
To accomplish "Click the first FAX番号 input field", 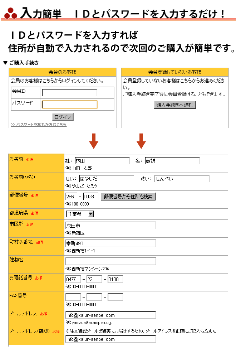I will (x=73, y=297).
